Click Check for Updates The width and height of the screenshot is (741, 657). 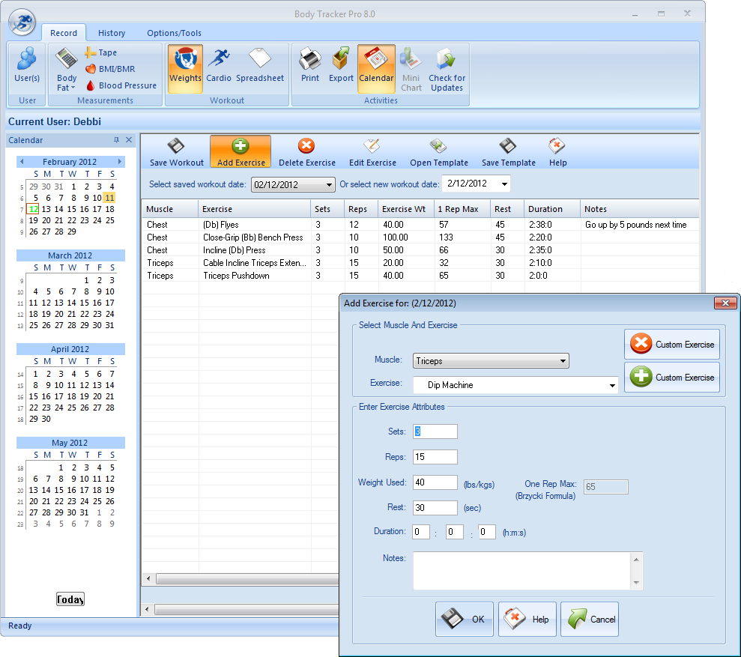point(447,70)
